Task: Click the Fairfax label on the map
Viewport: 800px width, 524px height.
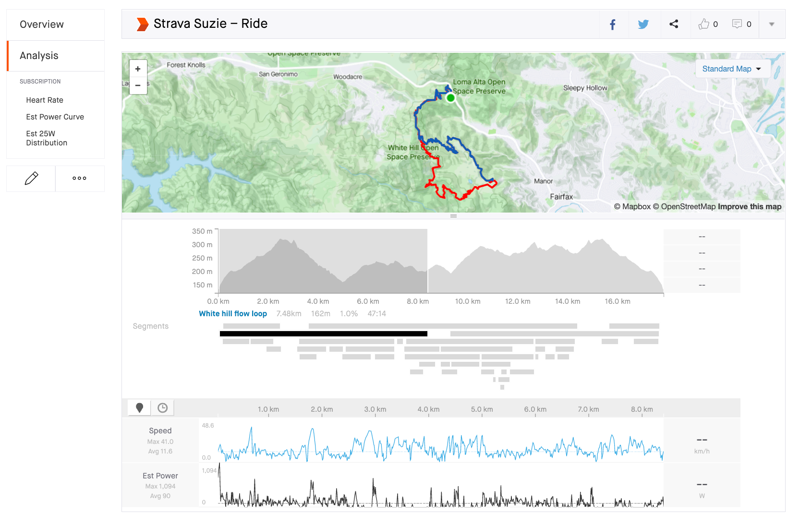Action: pos(561,197)
